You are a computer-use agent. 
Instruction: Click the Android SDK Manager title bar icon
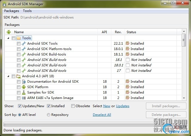(x=4, y=4)
